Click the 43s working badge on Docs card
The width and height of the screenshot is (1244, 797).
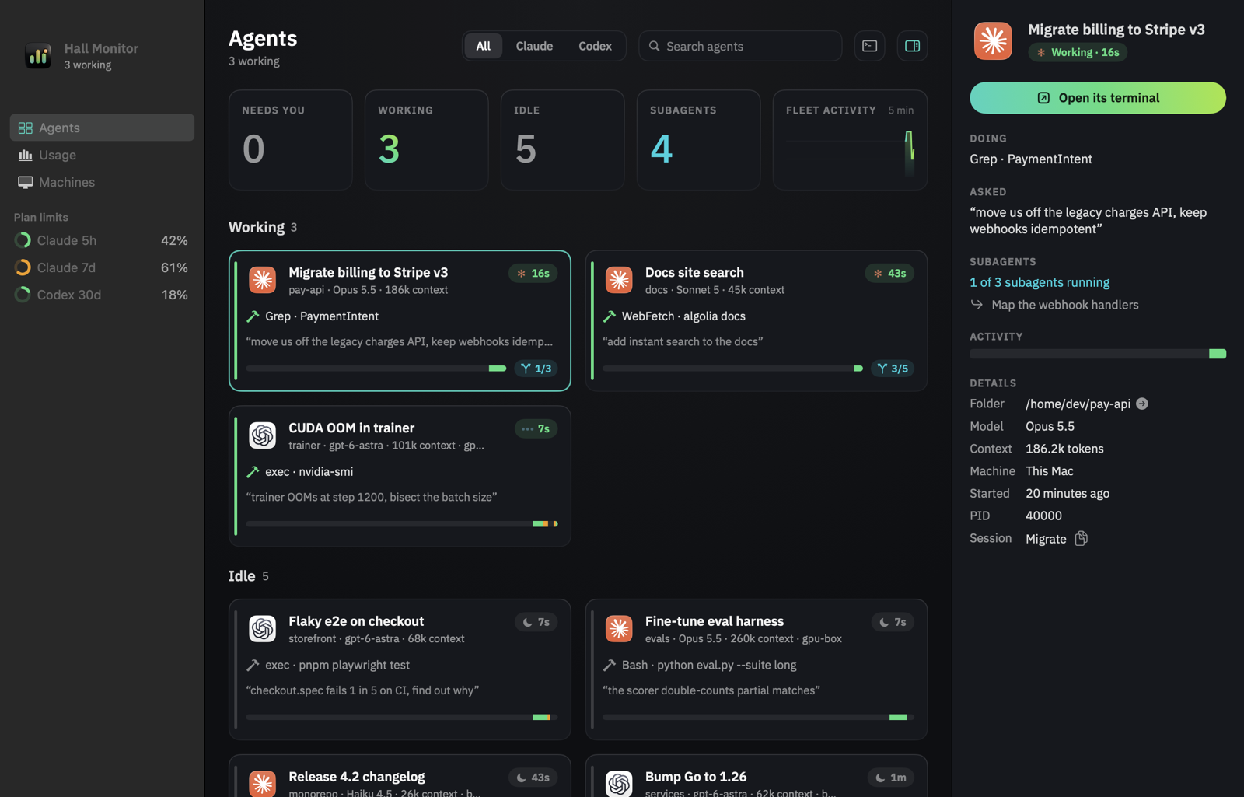(x=889, y=273)
